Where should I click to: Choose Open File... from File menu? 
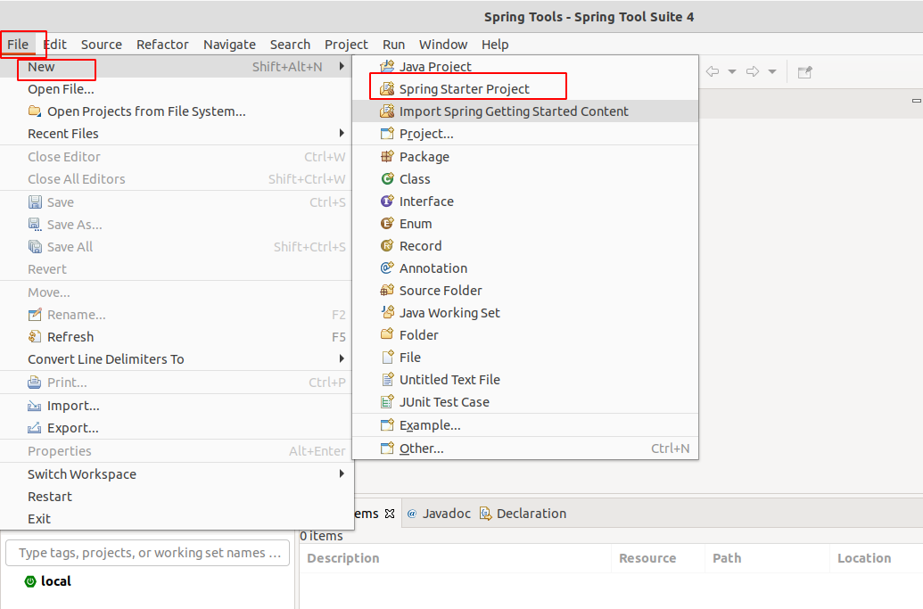(x=177, y=89)
